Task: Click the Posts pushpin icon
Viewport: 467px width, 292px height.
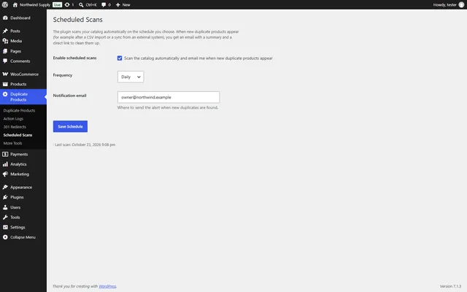Action: [x=5, y=31]
